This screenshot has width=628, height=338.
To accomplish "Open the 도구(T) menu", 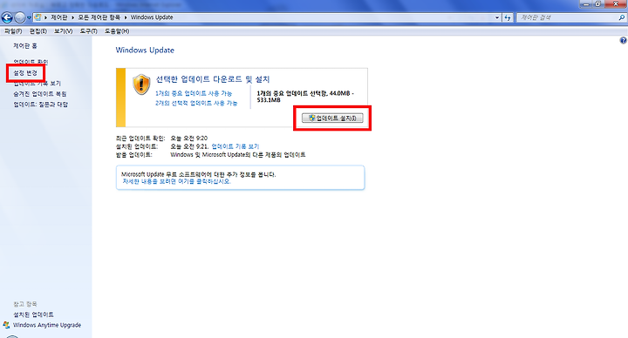I will [88, 31].
